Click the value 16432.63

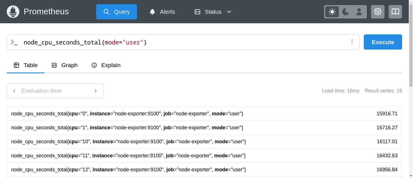[x=387, y=156]
